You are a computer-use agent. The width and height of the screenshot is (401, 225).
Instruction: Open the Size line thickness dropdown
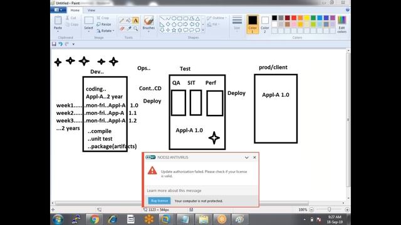click(237, 24)
